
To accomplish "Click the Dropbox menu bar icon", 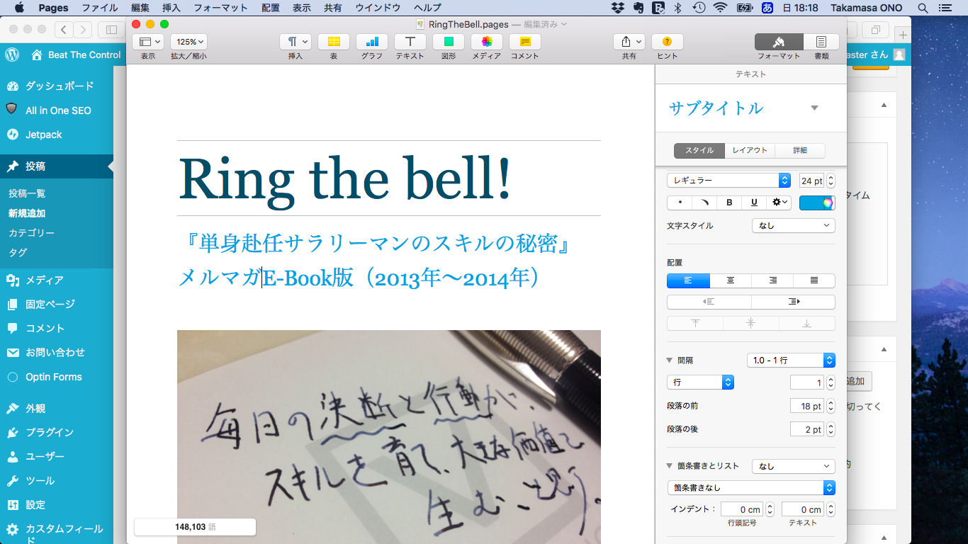I will click(x=617, y=8).
